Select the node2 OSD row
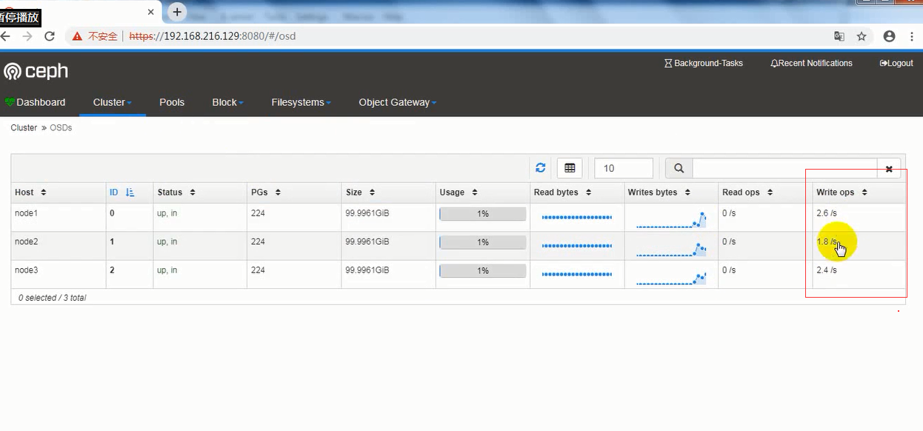 tap(458, 246)
